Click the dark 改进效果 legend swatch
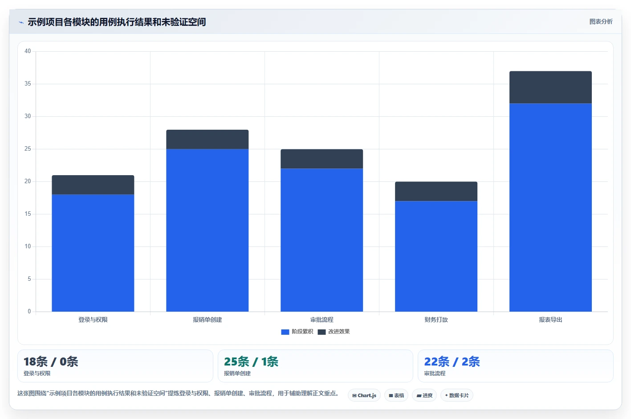 pyautogui.click(x=322, y=332)
